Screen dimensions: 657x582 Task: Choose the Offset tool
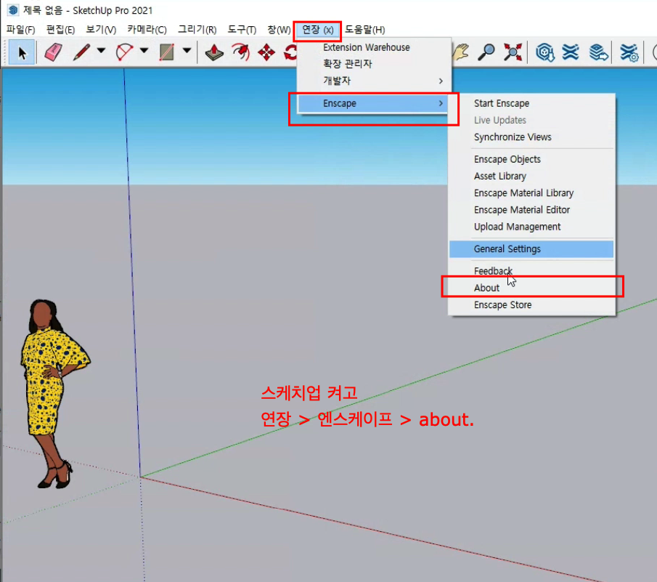240,52
